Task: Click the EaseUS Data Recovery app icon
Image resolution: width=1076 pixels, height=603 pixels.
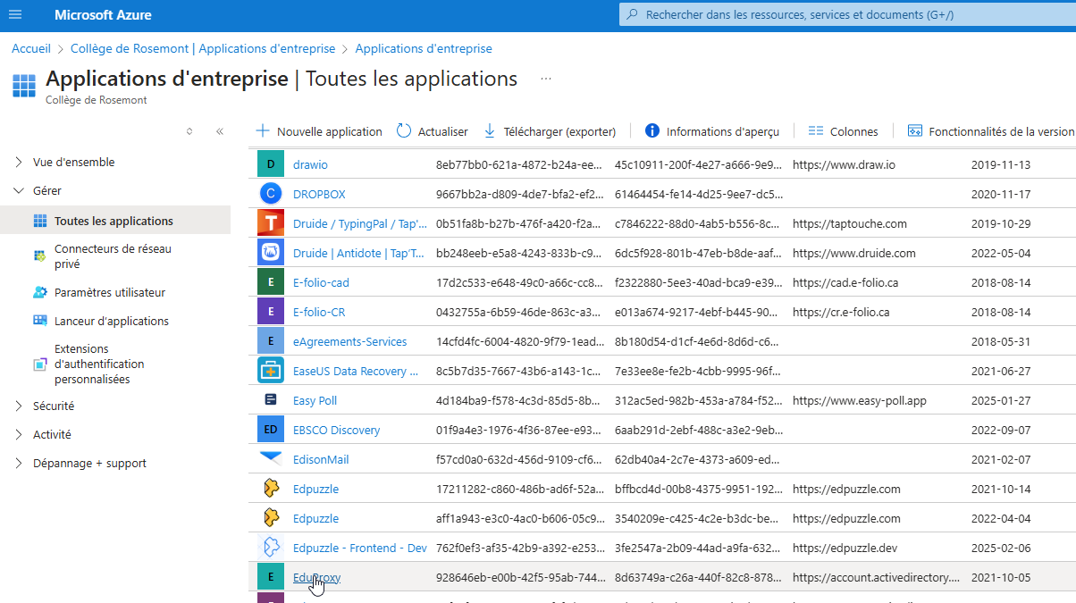Action: tap(270, 371)
